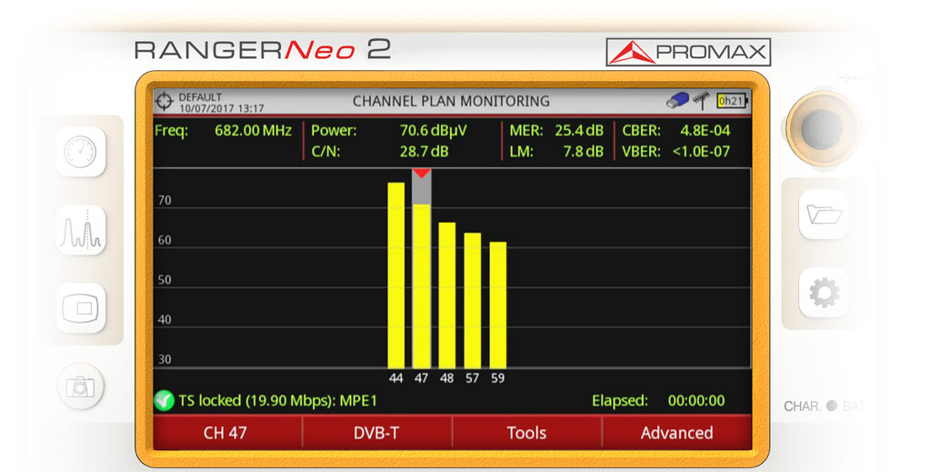The width and height of the screenshot is (931, 472).
Task: Click the CHANNEL PLAN MONITORING title
Action: coord(451,102)
